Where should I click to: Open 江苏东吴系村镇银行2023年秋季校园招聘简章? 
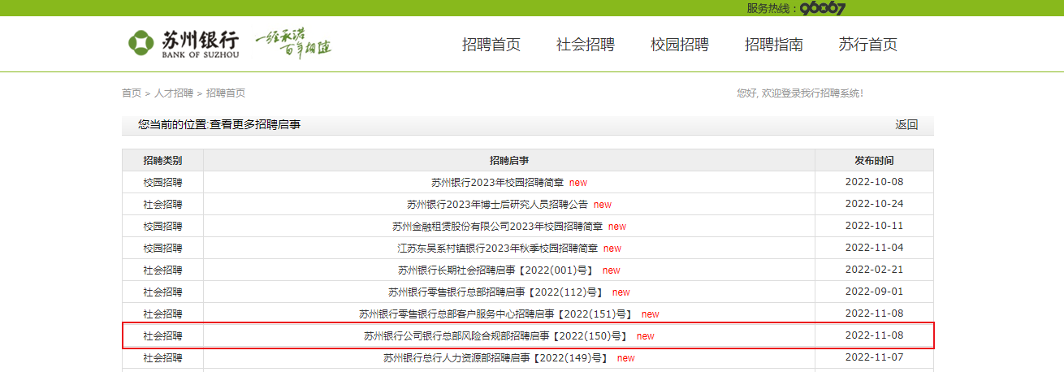497,249
